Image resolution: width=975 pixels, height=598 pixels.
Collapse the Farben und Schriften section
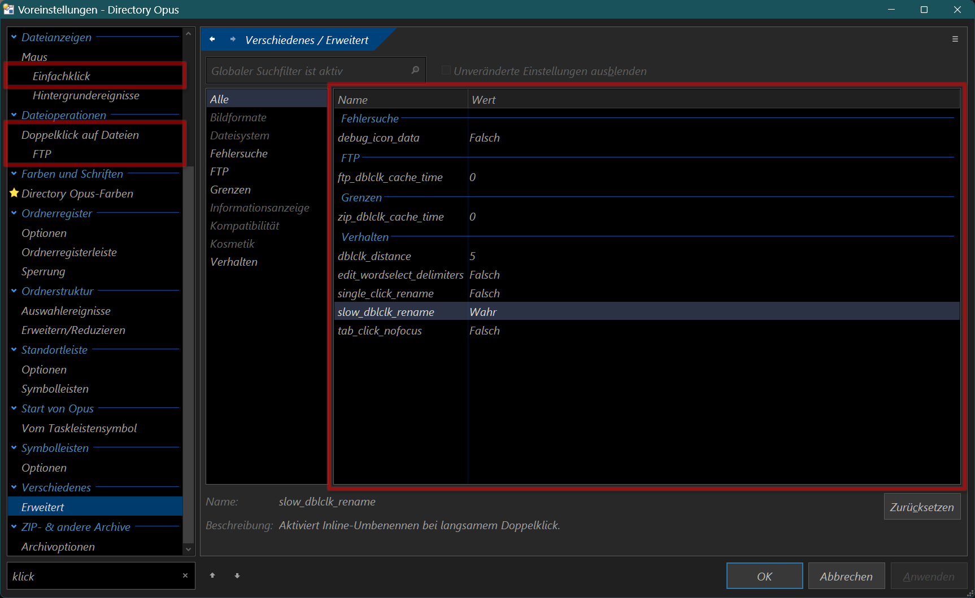(x=14, y=174)
